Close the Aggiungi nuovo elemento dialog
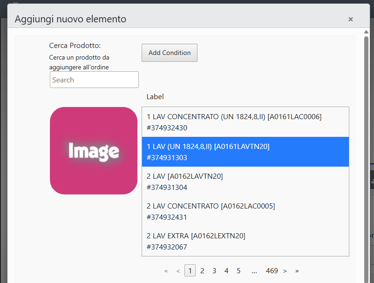The height and width of the screenshot is (283, 374). tap(350, 19)
